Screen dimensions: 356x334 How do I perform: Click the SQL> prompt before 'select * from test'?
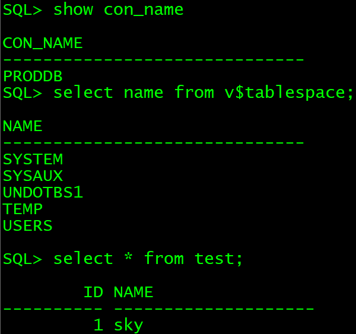pyautogui.click(x=23, y=259)
